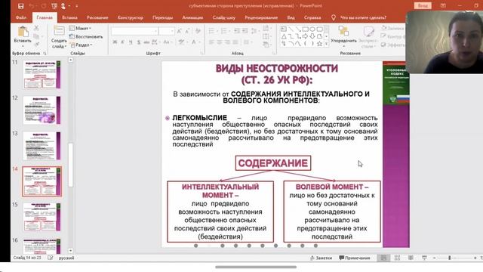The width and height of the screenshot is (483, 272).
Task: Switch to the Анимация tab
Action: tap(192, 17)
